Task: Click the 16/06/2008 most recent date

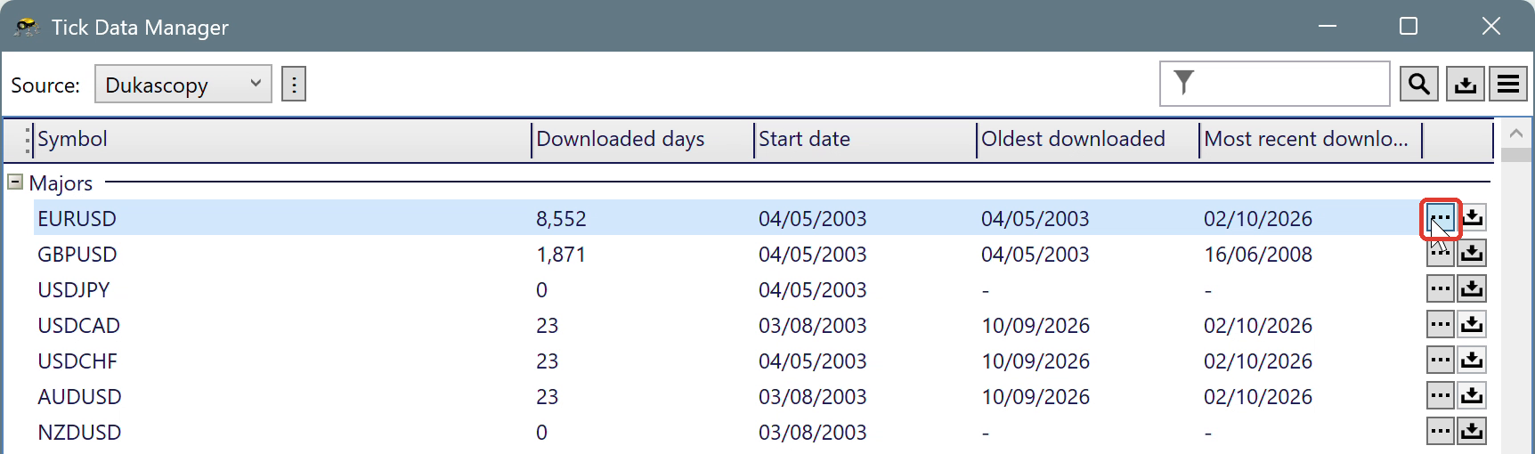Action: (1258, 254)
